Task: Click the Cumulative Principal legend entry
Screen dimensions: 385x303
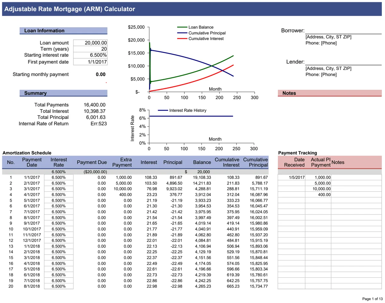Action: (201, 33)
